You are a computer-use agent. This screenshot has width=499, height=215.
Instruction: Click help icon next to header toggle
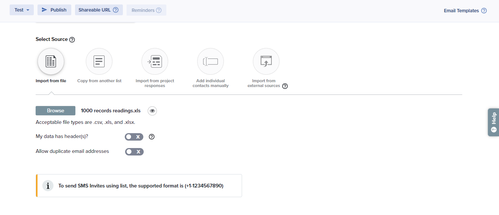click(151, 137)
